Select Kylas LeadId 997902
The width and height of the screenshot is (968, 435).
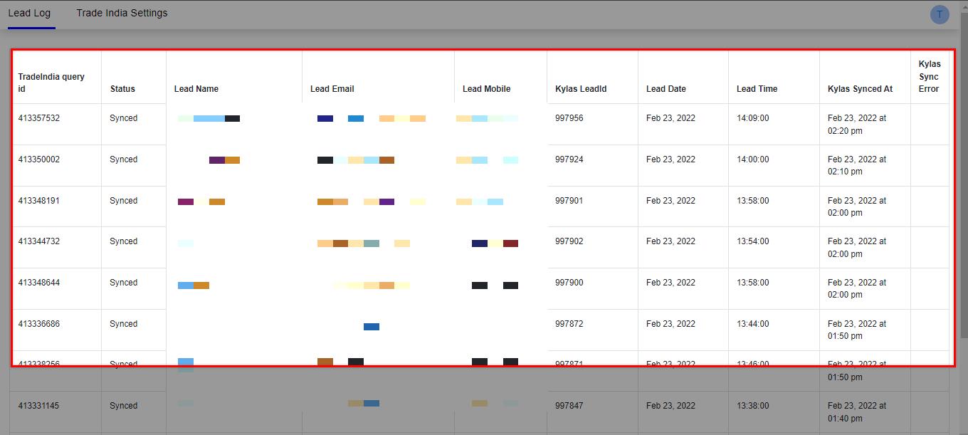569,241
